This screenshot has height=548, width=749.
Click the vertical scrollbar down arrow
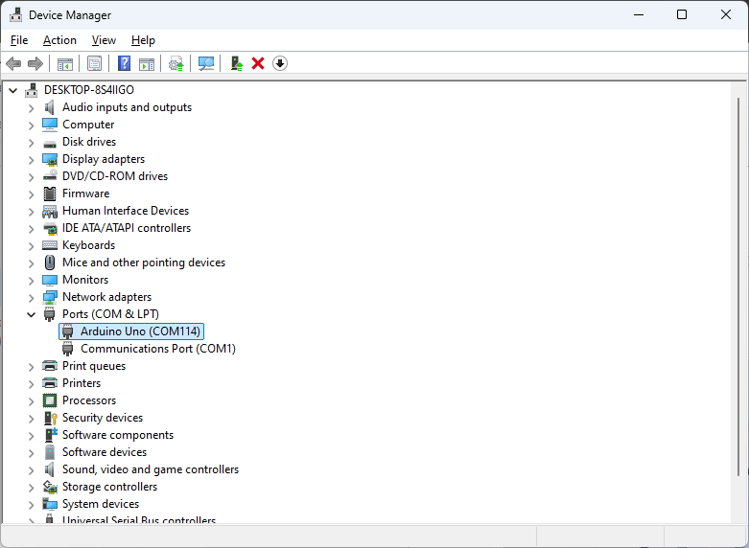tap(738, 515)
